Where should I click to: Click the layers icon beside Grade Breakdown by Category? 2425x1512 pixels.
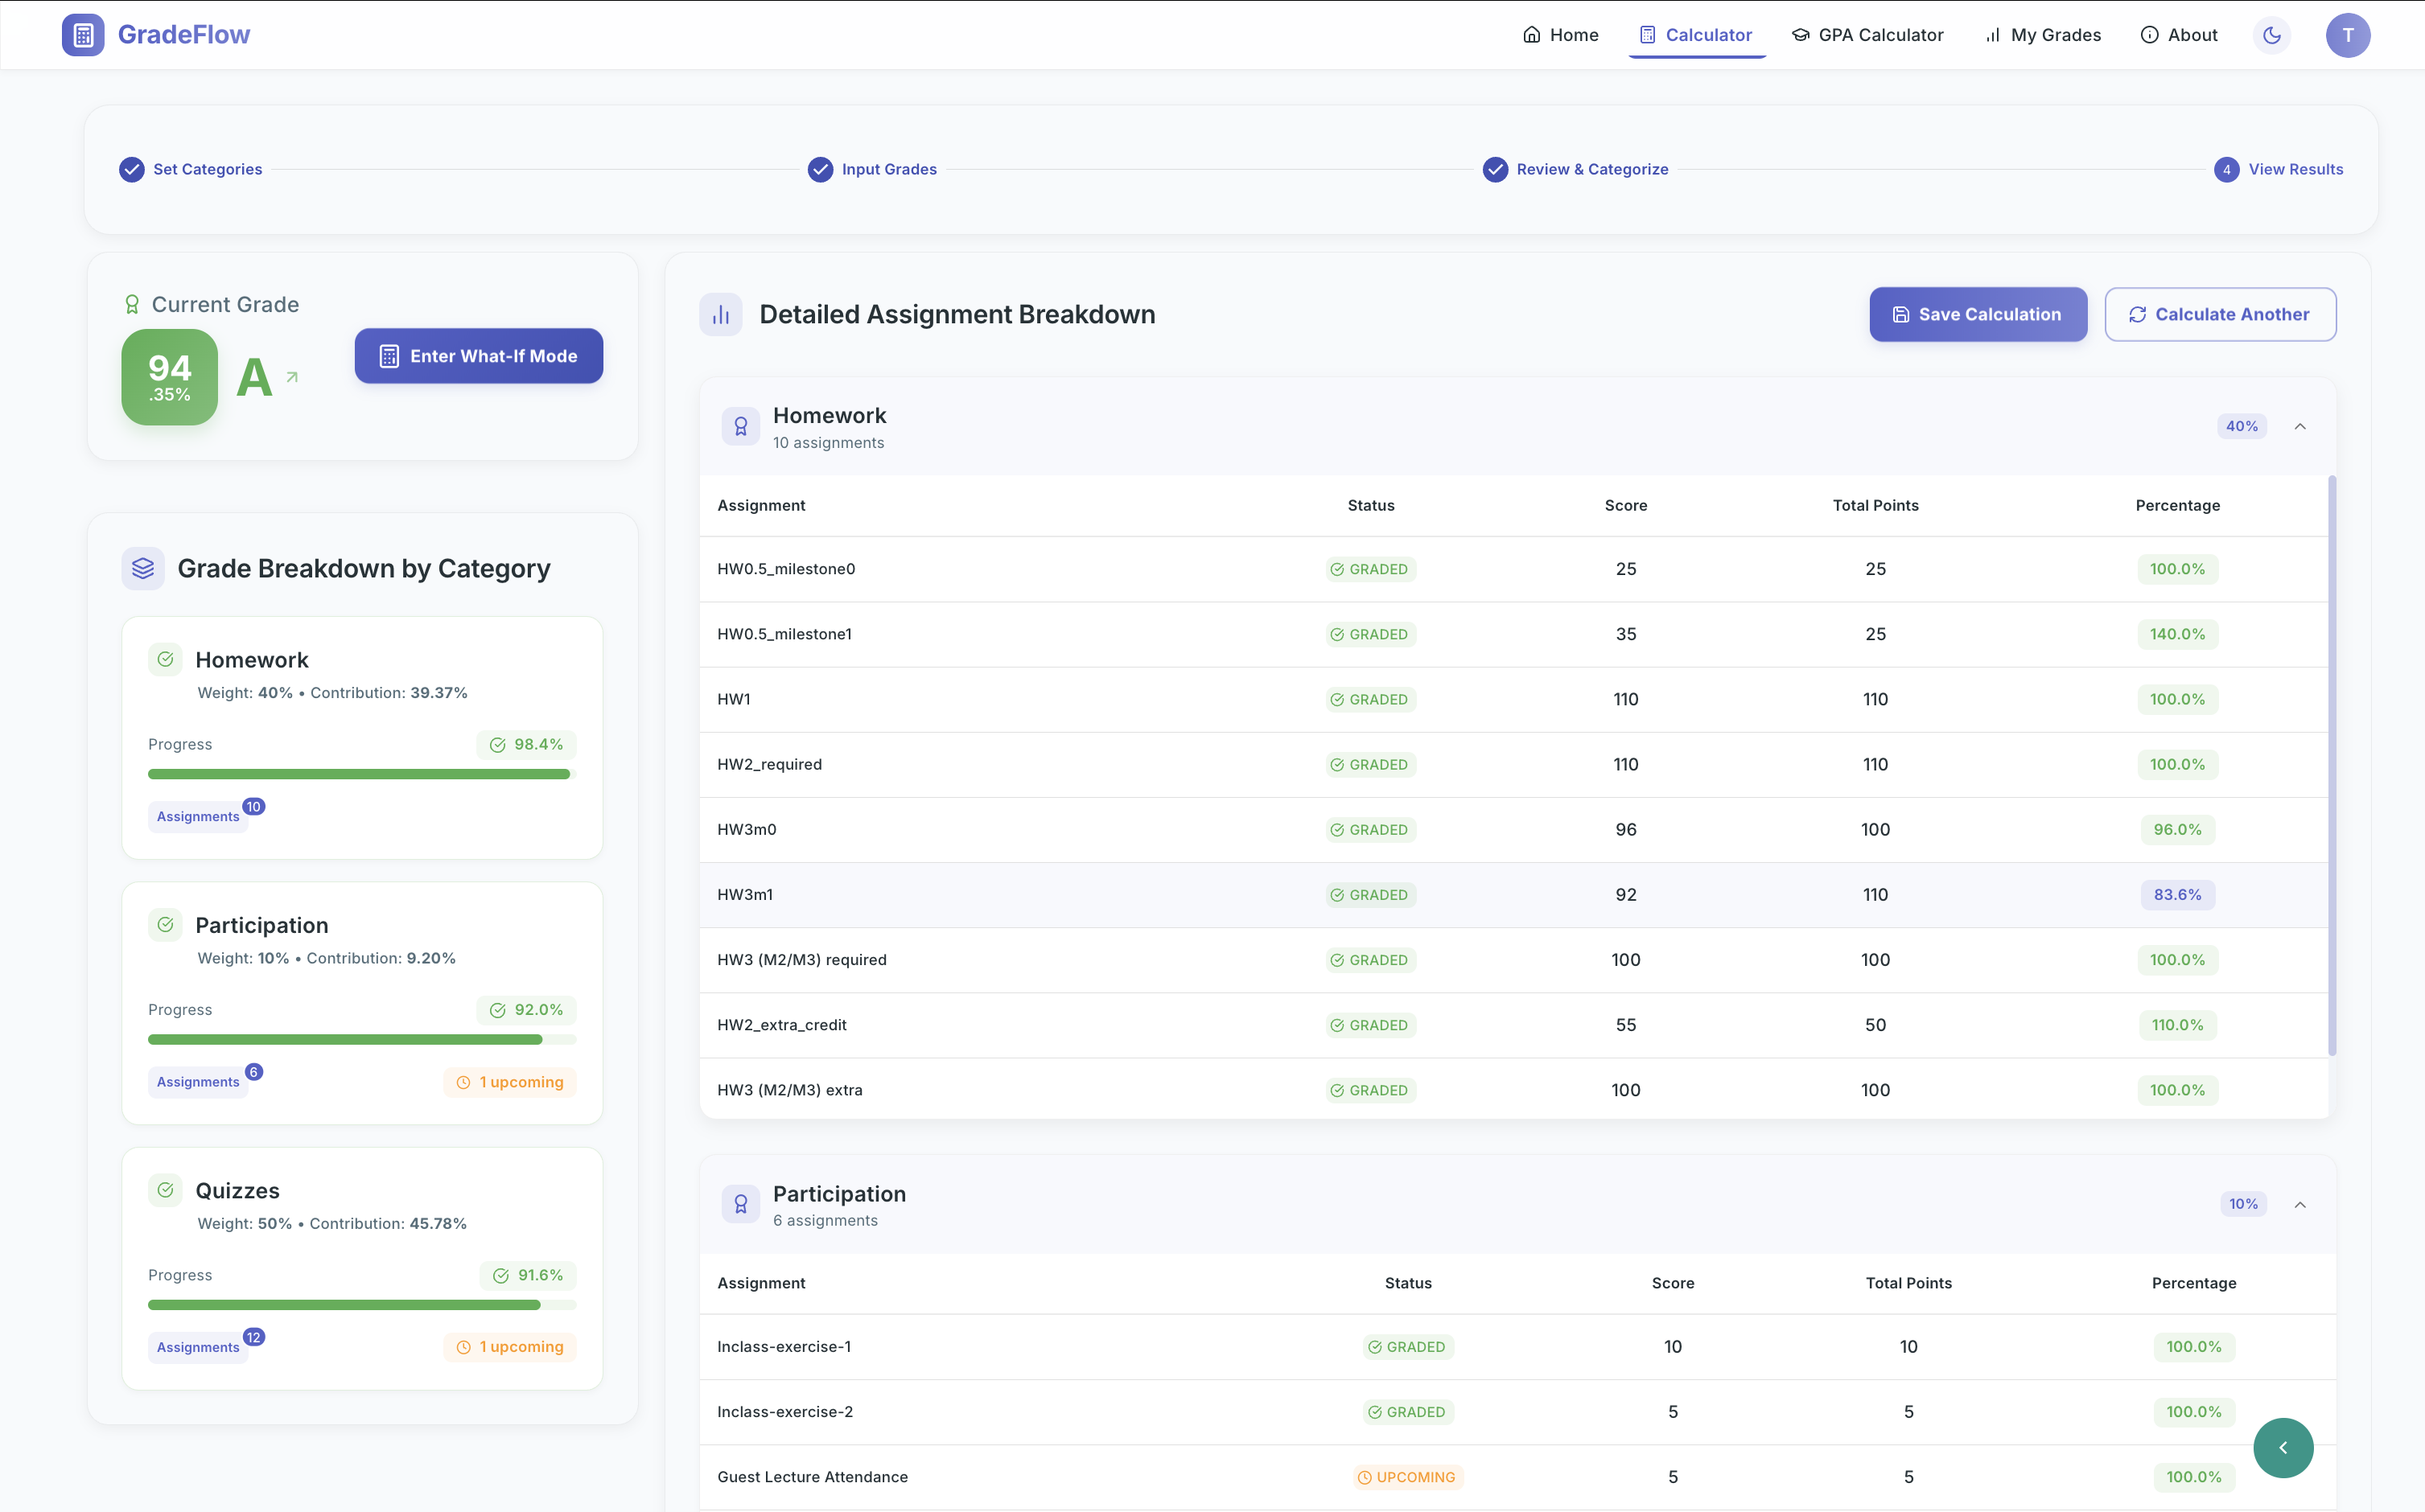pyautogui.click(x=143, y=568)
